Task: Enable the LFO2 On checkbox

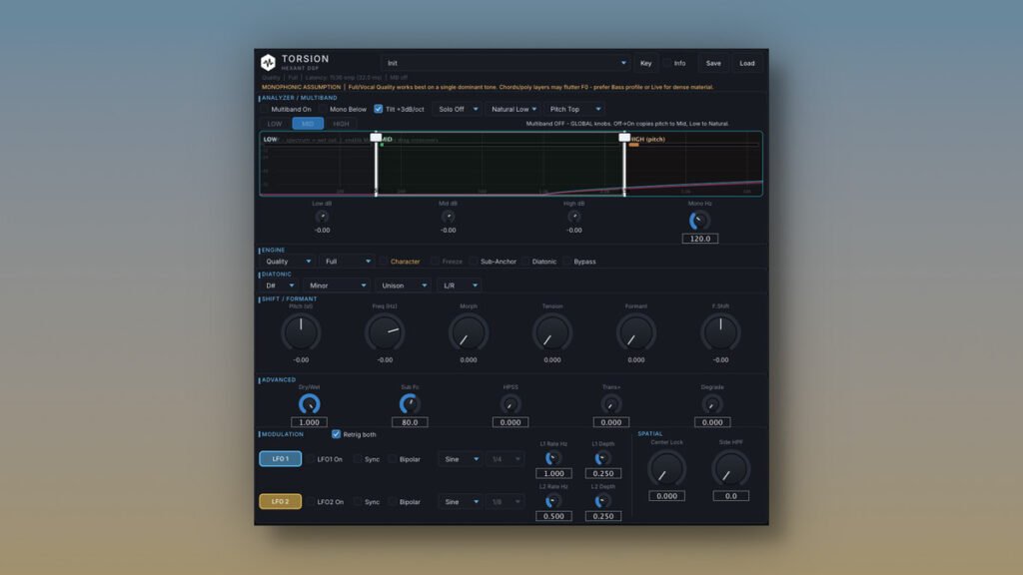Action: point(311,502)
